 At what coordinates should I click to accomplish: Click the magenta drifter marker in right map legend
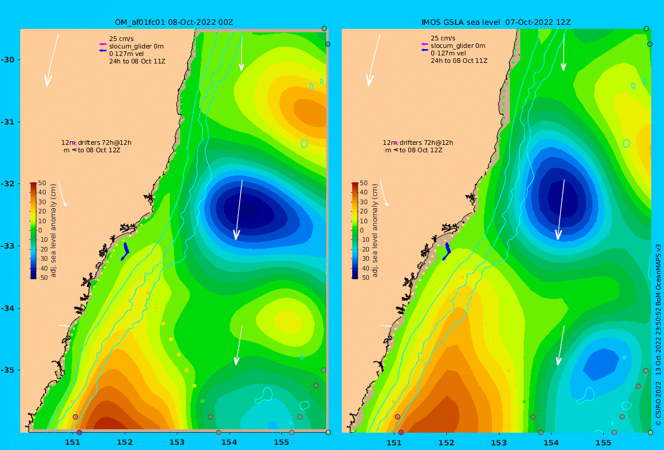[396, 144]
